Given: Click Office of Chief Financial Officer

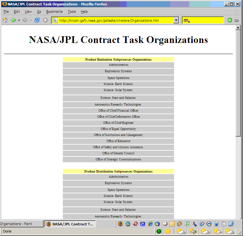Looking at the screenshot, I should (x=118, y=111).
